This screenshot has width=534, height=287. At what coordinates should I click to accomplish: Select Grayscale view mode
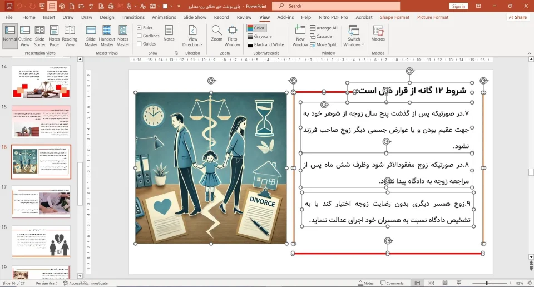point(260,36)
